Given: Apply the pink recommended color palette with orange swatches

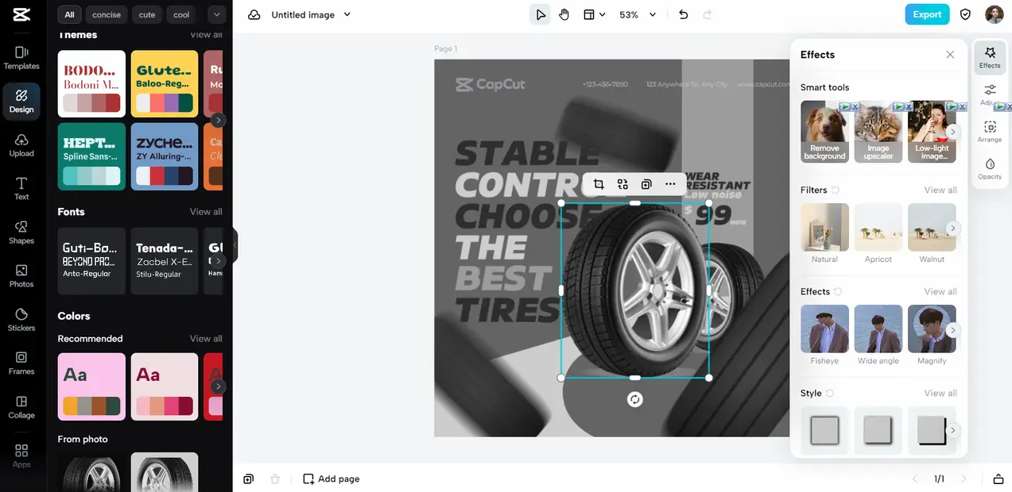Looking at the screenshot, I should [x=91, y=386].
